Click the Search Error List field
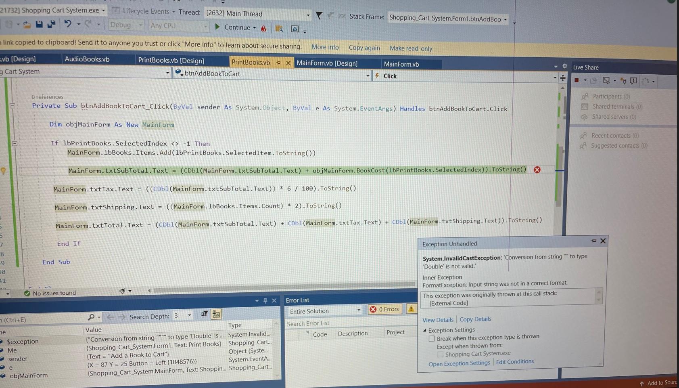This screenshot has height=388, width=679. [351, 323]
